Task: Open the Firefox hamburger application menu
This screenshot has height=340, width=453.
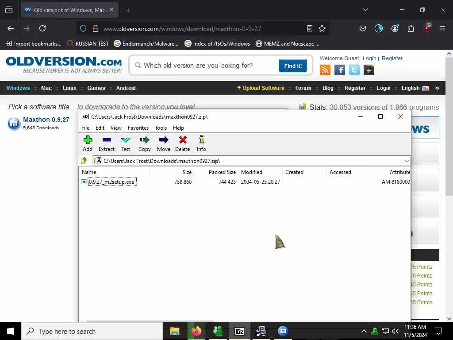Action: (x=442, y=28)
